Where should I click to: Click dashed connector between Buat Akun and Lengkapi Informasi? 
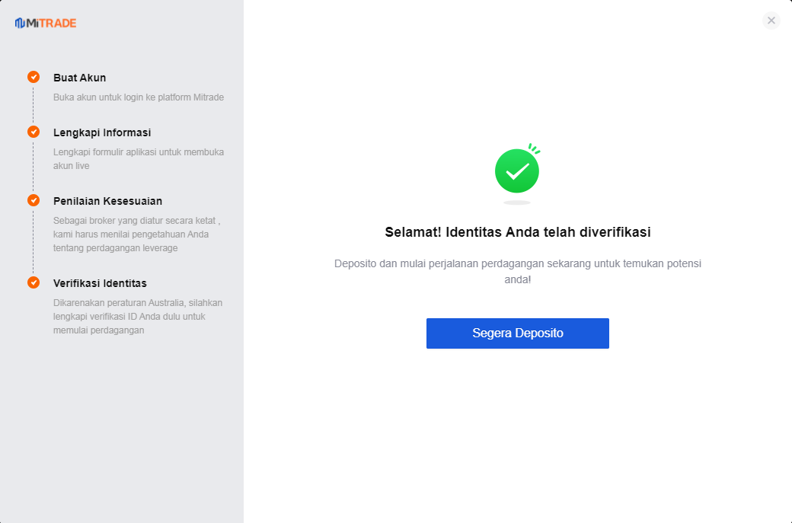pyautogui.click(x=34, y=105)
